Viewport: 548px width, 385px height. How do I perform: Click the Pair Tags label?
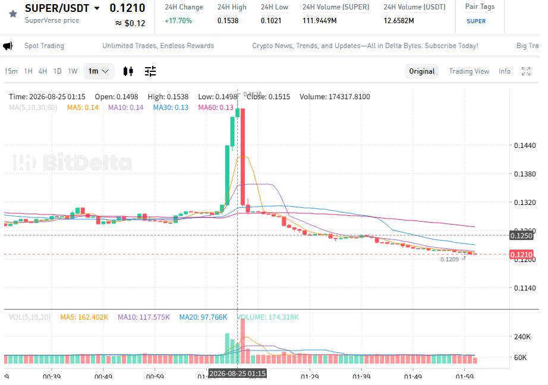coord(480,7)
